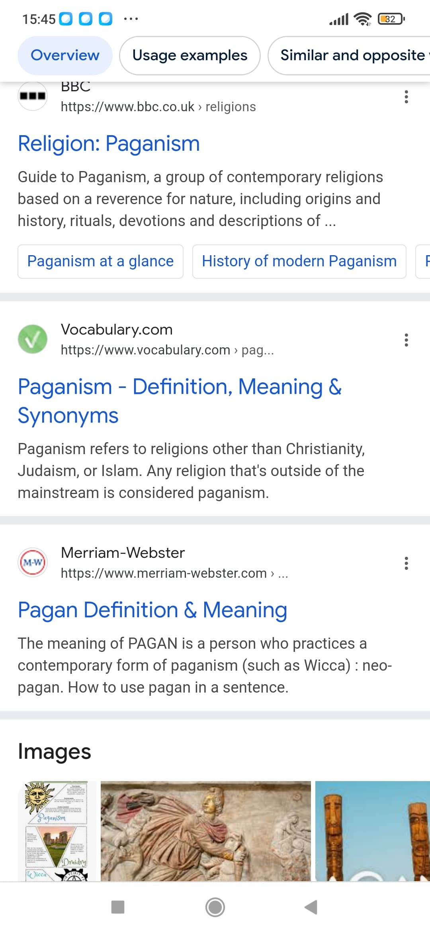The height and width of the screenshot is (933, 430).
Task: Tap History of modern Paganism chip
Action: (x=299, y=262)
